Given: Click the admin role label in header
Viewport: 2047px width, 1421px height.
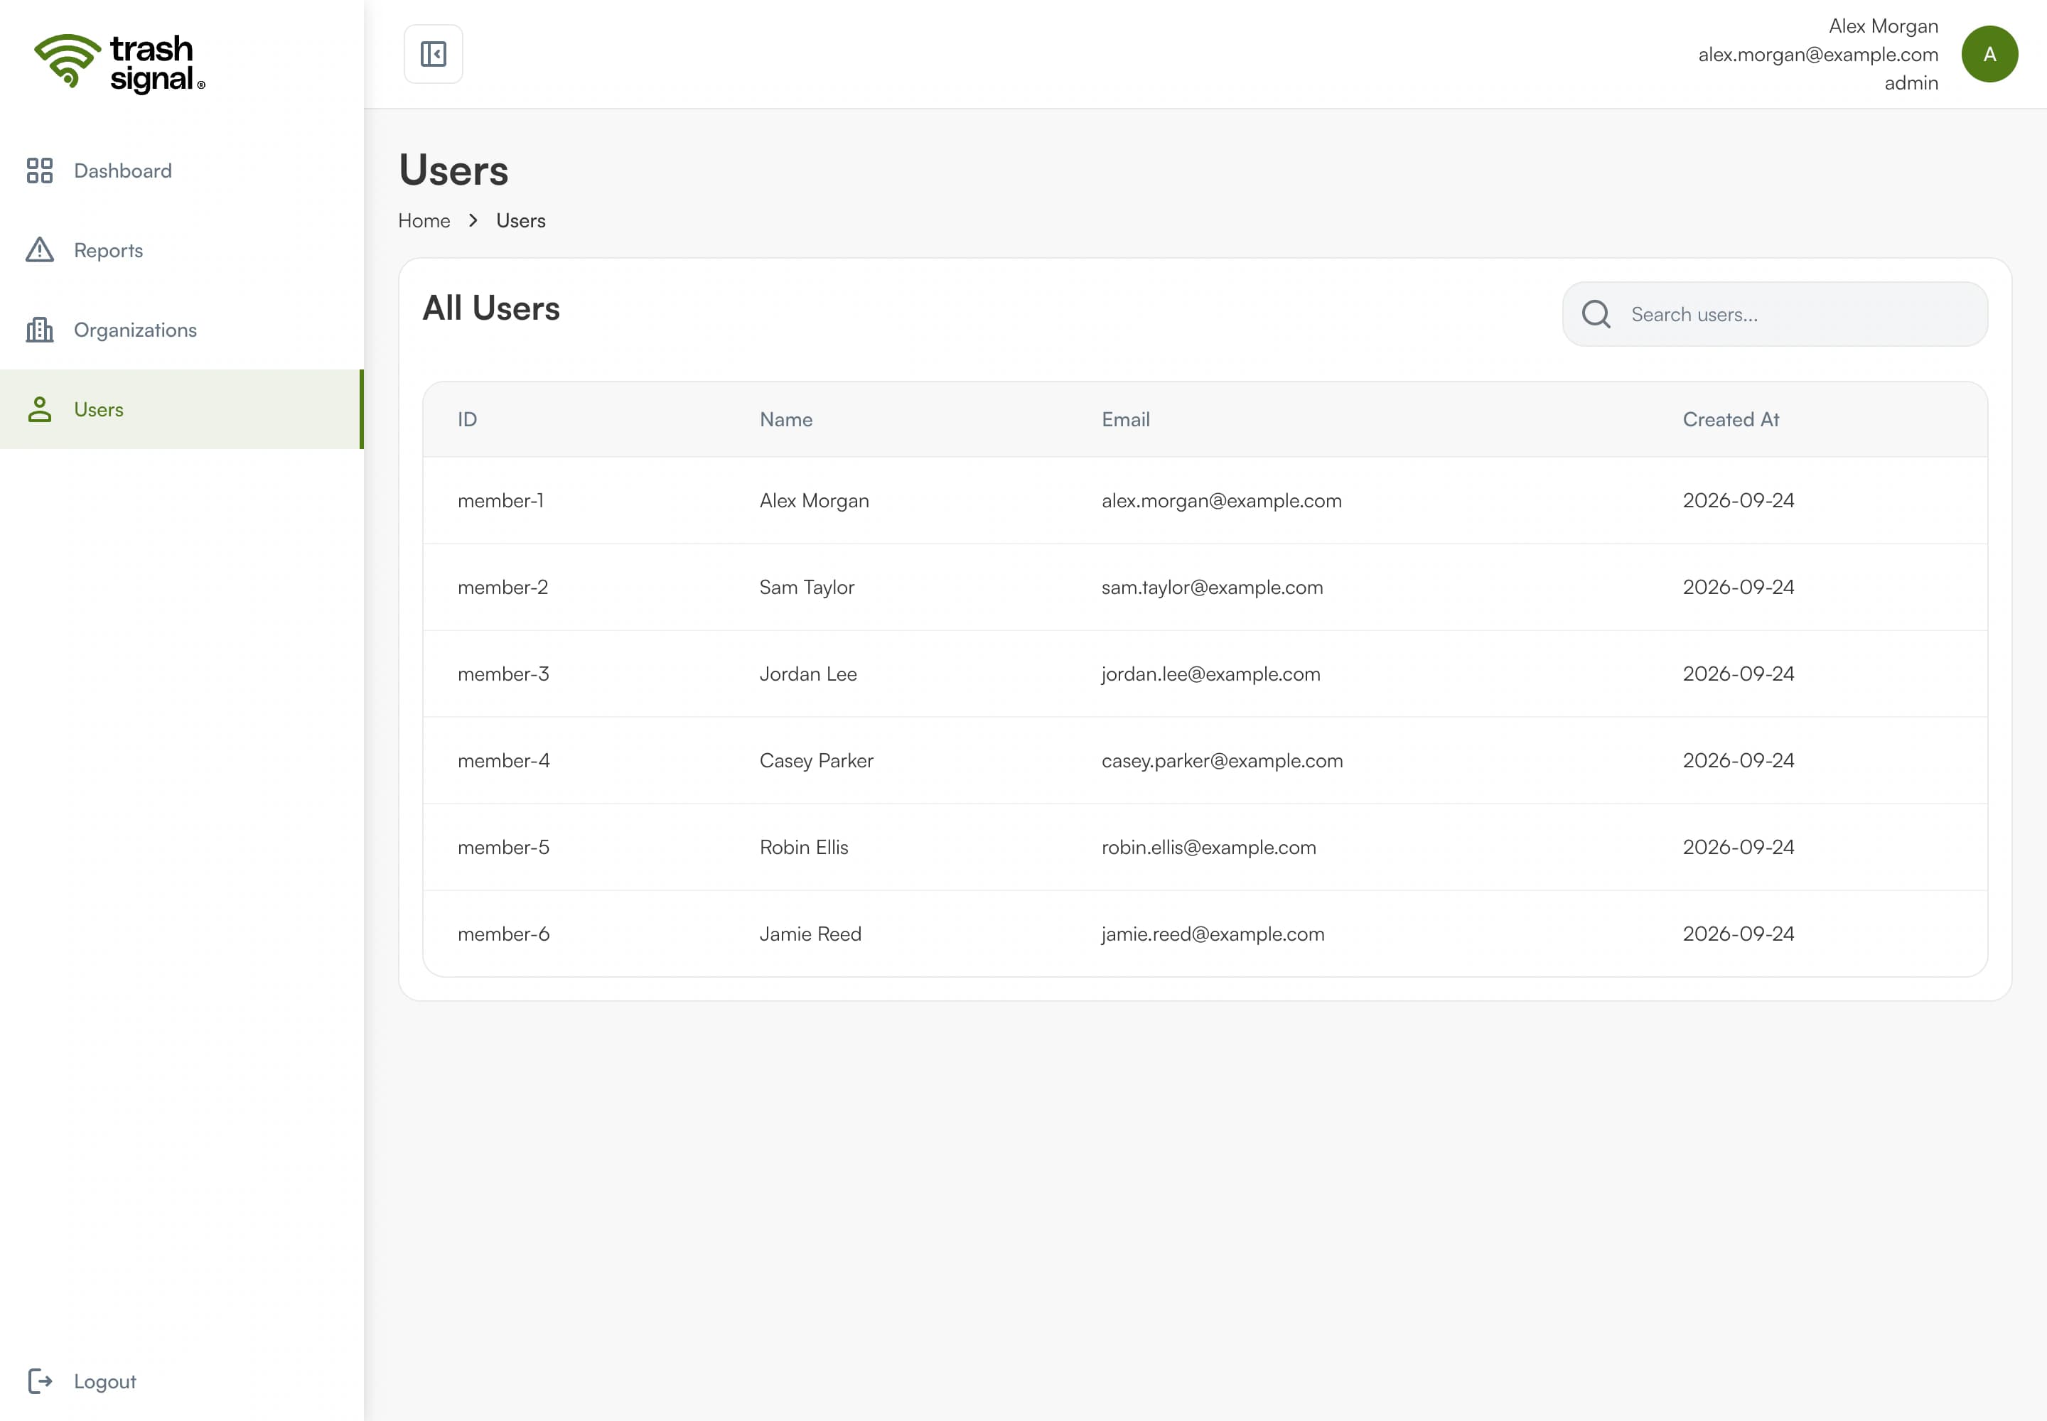Looking at the screenshot, I should (1911, 83).
